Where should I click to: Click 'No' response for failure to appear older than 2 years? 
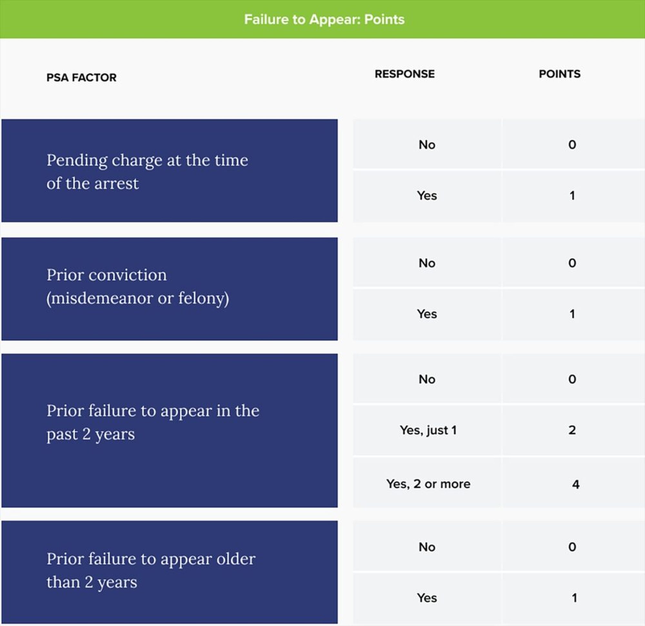[427, 547]
